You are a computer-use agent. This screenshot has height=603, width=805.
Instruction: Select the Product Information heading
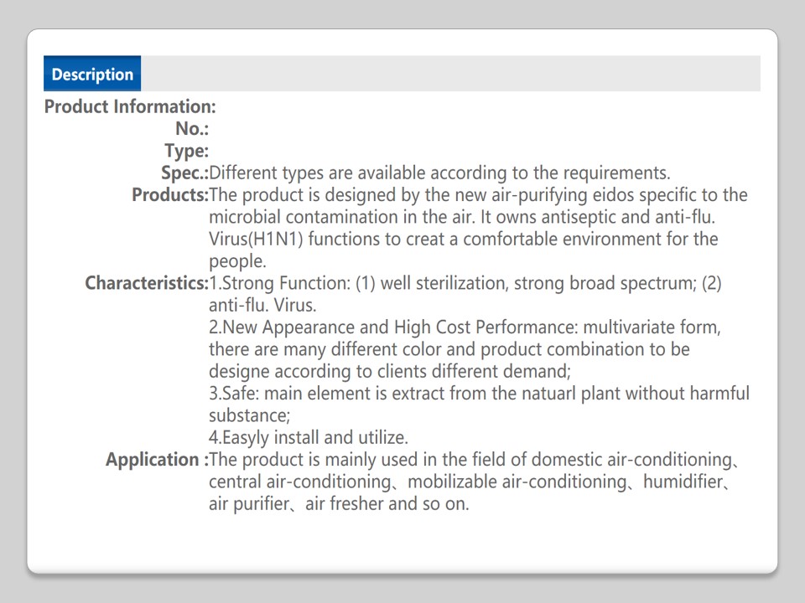point(130,107)
